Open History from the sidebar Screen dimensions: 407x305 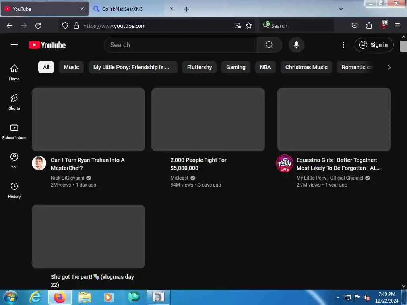(x=14, y=190)
